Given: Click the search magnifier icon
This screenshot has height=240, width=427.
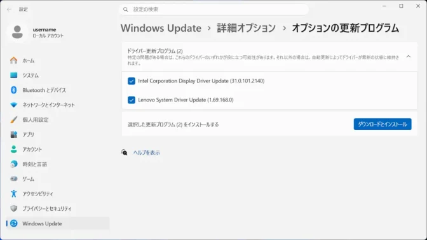Looking at the screenshot, I should point(126,10).
